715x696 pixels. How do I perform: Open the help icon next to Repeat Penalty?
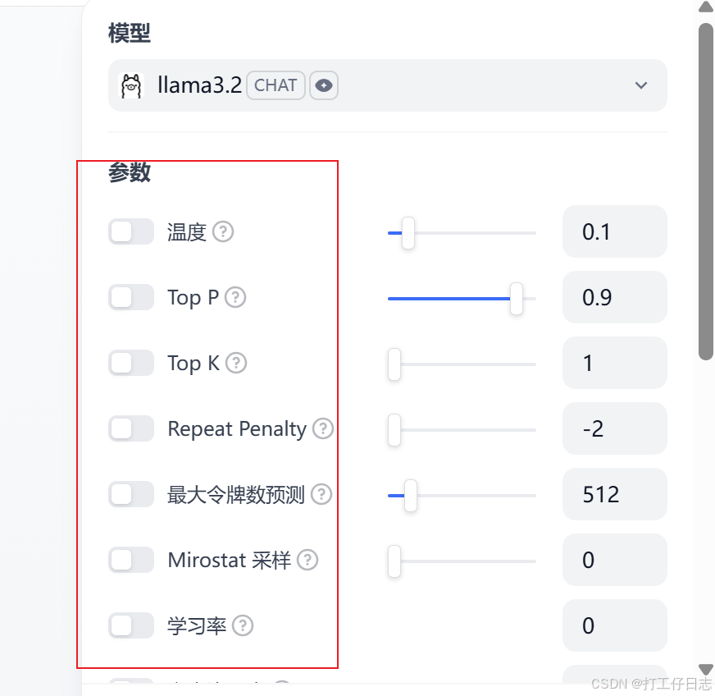click(323, 428)
